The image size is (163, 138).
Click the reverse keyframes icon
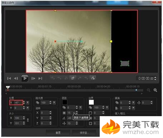tap(66, 78)
